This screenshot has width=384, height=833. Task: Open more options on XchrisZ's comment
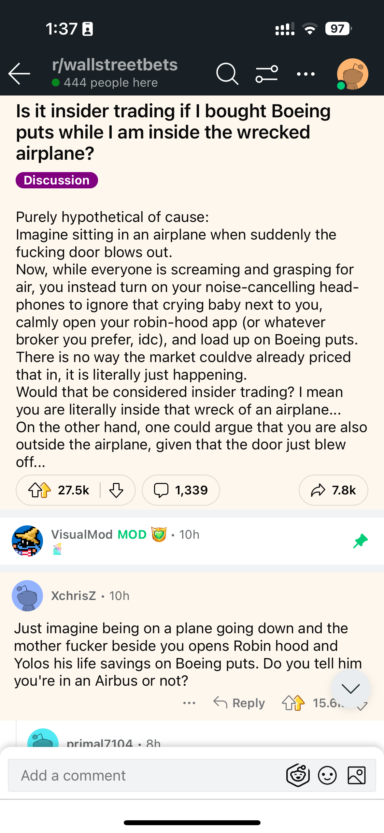[x=189, y=703]
